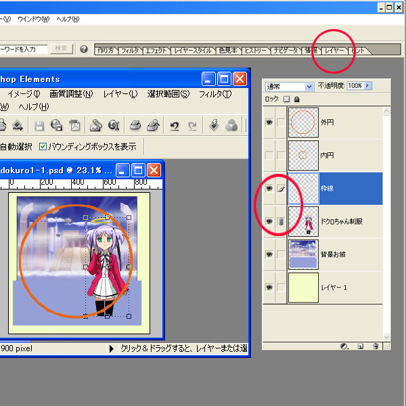Select the レイヤー 1 yellow thumbnail
Image resolution: width=406 pixels, height=406 pixels.
pos(303,288)
